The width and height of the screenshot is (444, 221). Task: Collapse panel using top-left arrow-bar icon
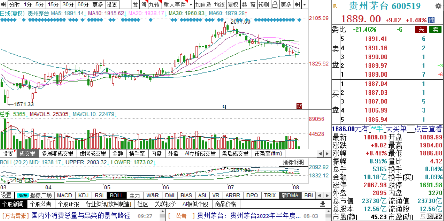pos(4,4)
